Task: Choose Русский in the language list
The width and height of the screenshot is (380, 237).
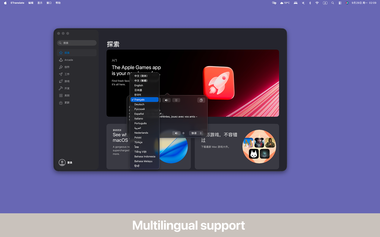Action: [145, 109]
